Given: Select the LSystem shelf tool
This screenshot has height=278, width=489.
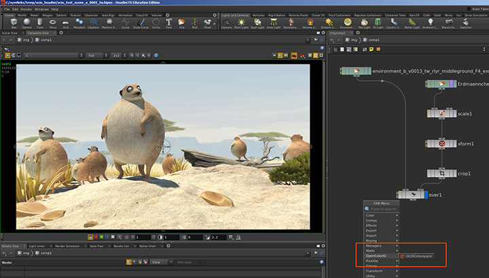Looking at the screenshot, I should (93, 23).
